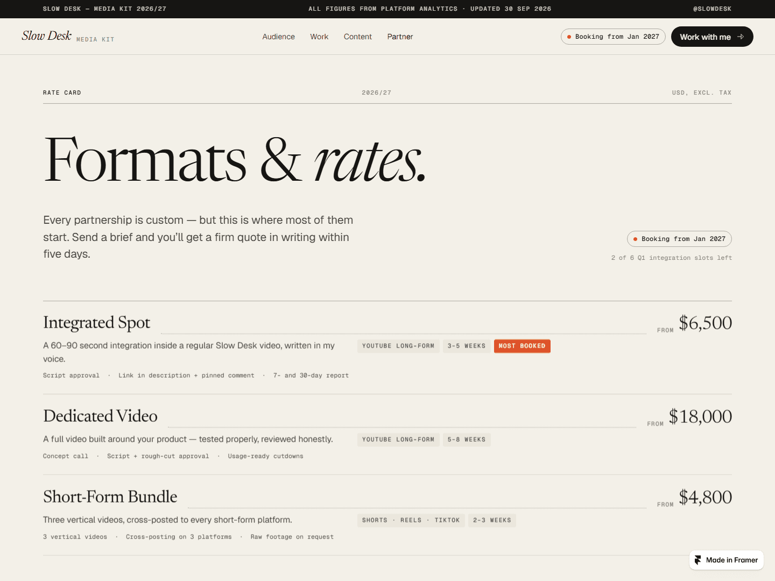Click the YouTube Long-Form tag for Dedicated Video
The image size is (775, 581).
[x=398, y=440]
